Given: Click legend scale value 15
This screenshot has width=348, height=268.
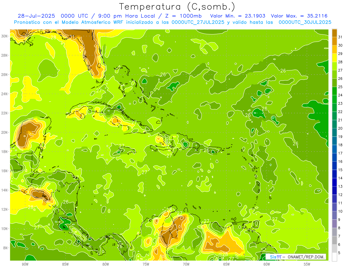Looking at the screenshot, I should pos(340,170).
